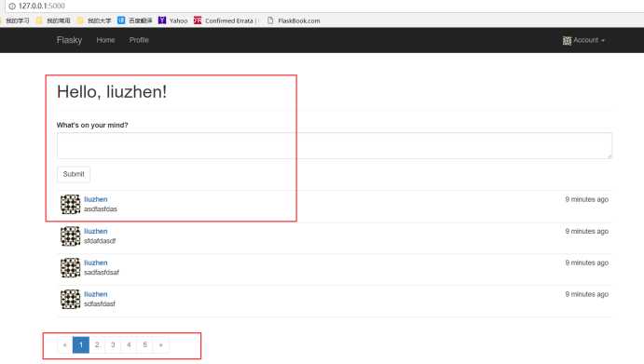Viewport: 644px width, 364px height.
Task: Go to pagination page 2
Action: coord(97,344)
